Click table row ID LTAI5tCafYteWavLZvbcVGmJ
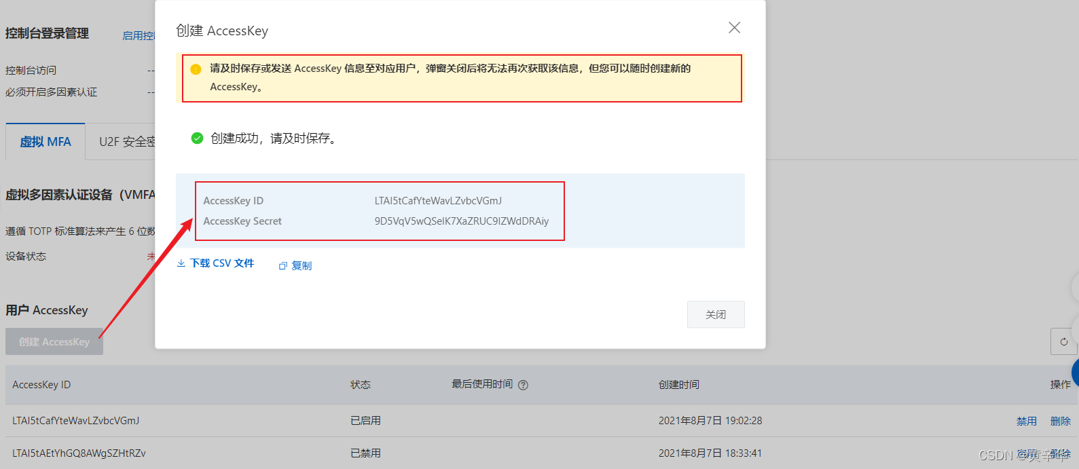The image size is (1079, 469). pos(76,421)
